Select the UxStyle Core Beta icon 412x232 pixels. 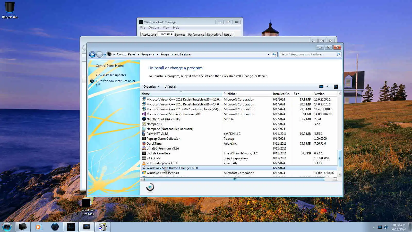click(x=144, y=153)
